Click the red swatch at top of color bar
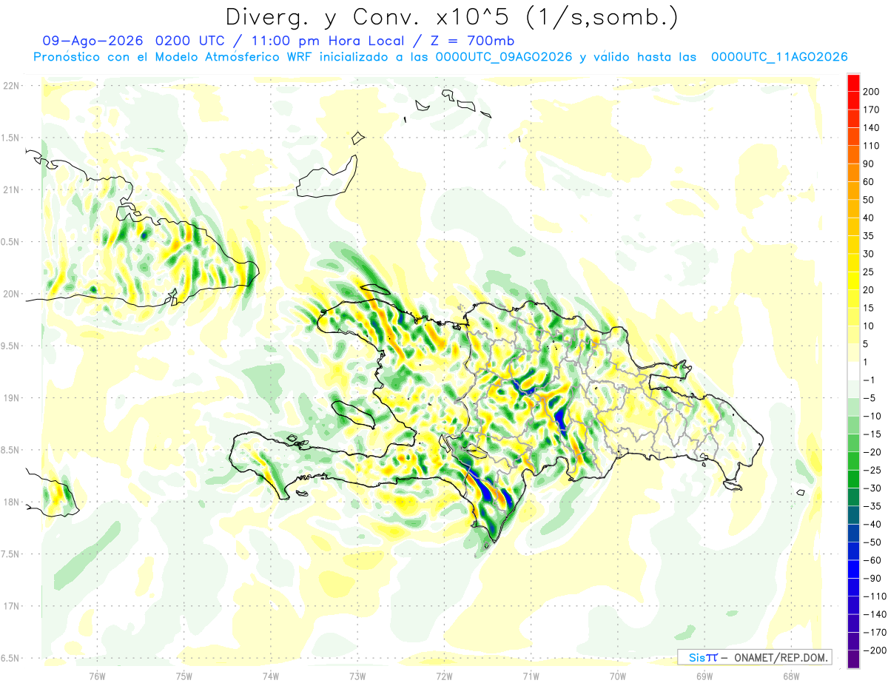The height and width of the screenshot is (686, 888). pos(854,83)
